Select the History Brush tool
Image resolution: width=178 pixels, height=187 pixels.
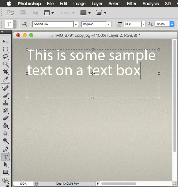pyautogui.click(x=6, y=110)
